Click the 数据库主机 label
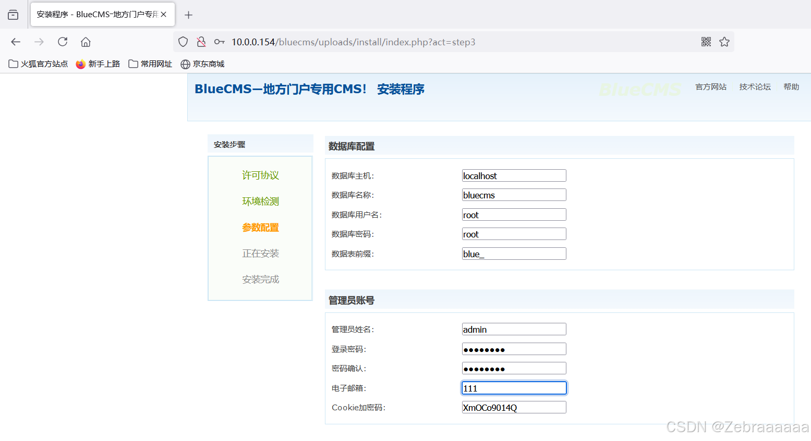 click(353, 176)
